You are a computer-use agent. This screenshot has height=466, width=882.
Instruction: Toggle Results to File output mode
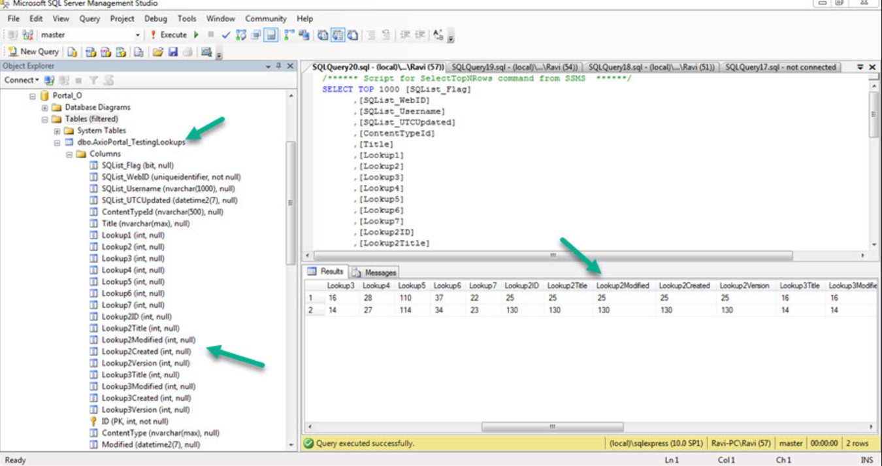353,35
